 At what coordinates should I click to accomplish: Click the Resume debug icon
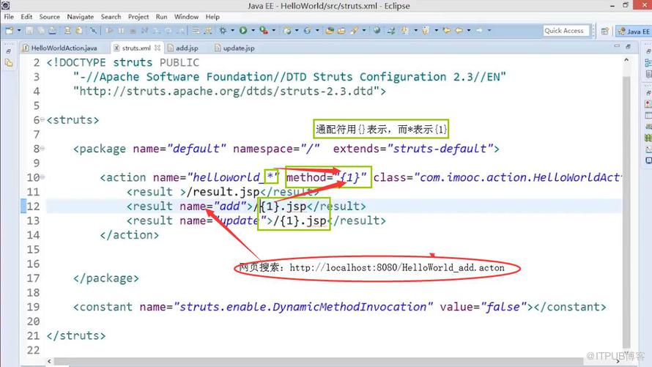(109, 30)
